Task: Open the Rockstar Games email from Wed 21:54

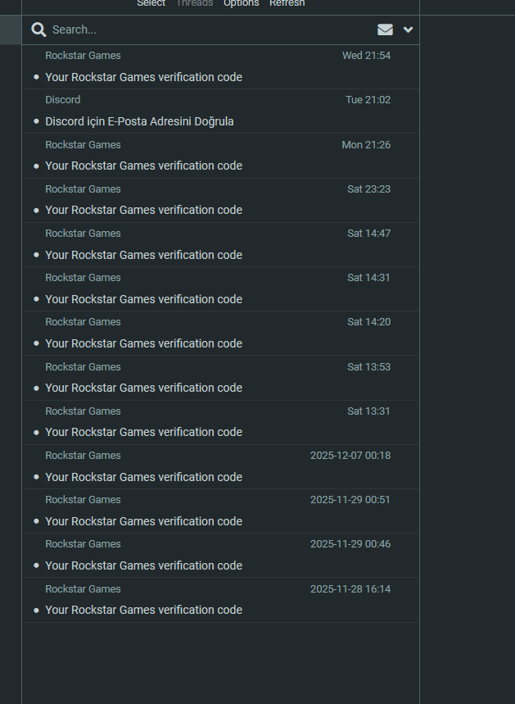Action: [x=221, y=66]
